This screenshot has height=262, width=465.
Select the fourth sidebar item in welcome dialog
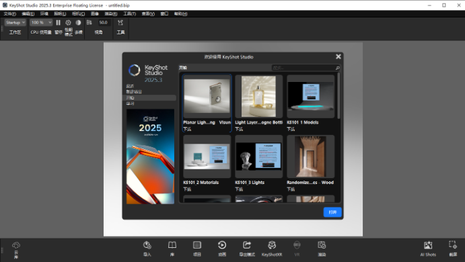149,103
